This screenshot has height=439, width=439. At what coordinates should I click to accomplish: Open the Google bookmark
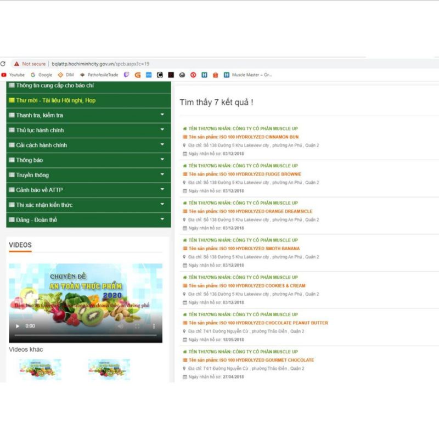click(x=42, y=75)
